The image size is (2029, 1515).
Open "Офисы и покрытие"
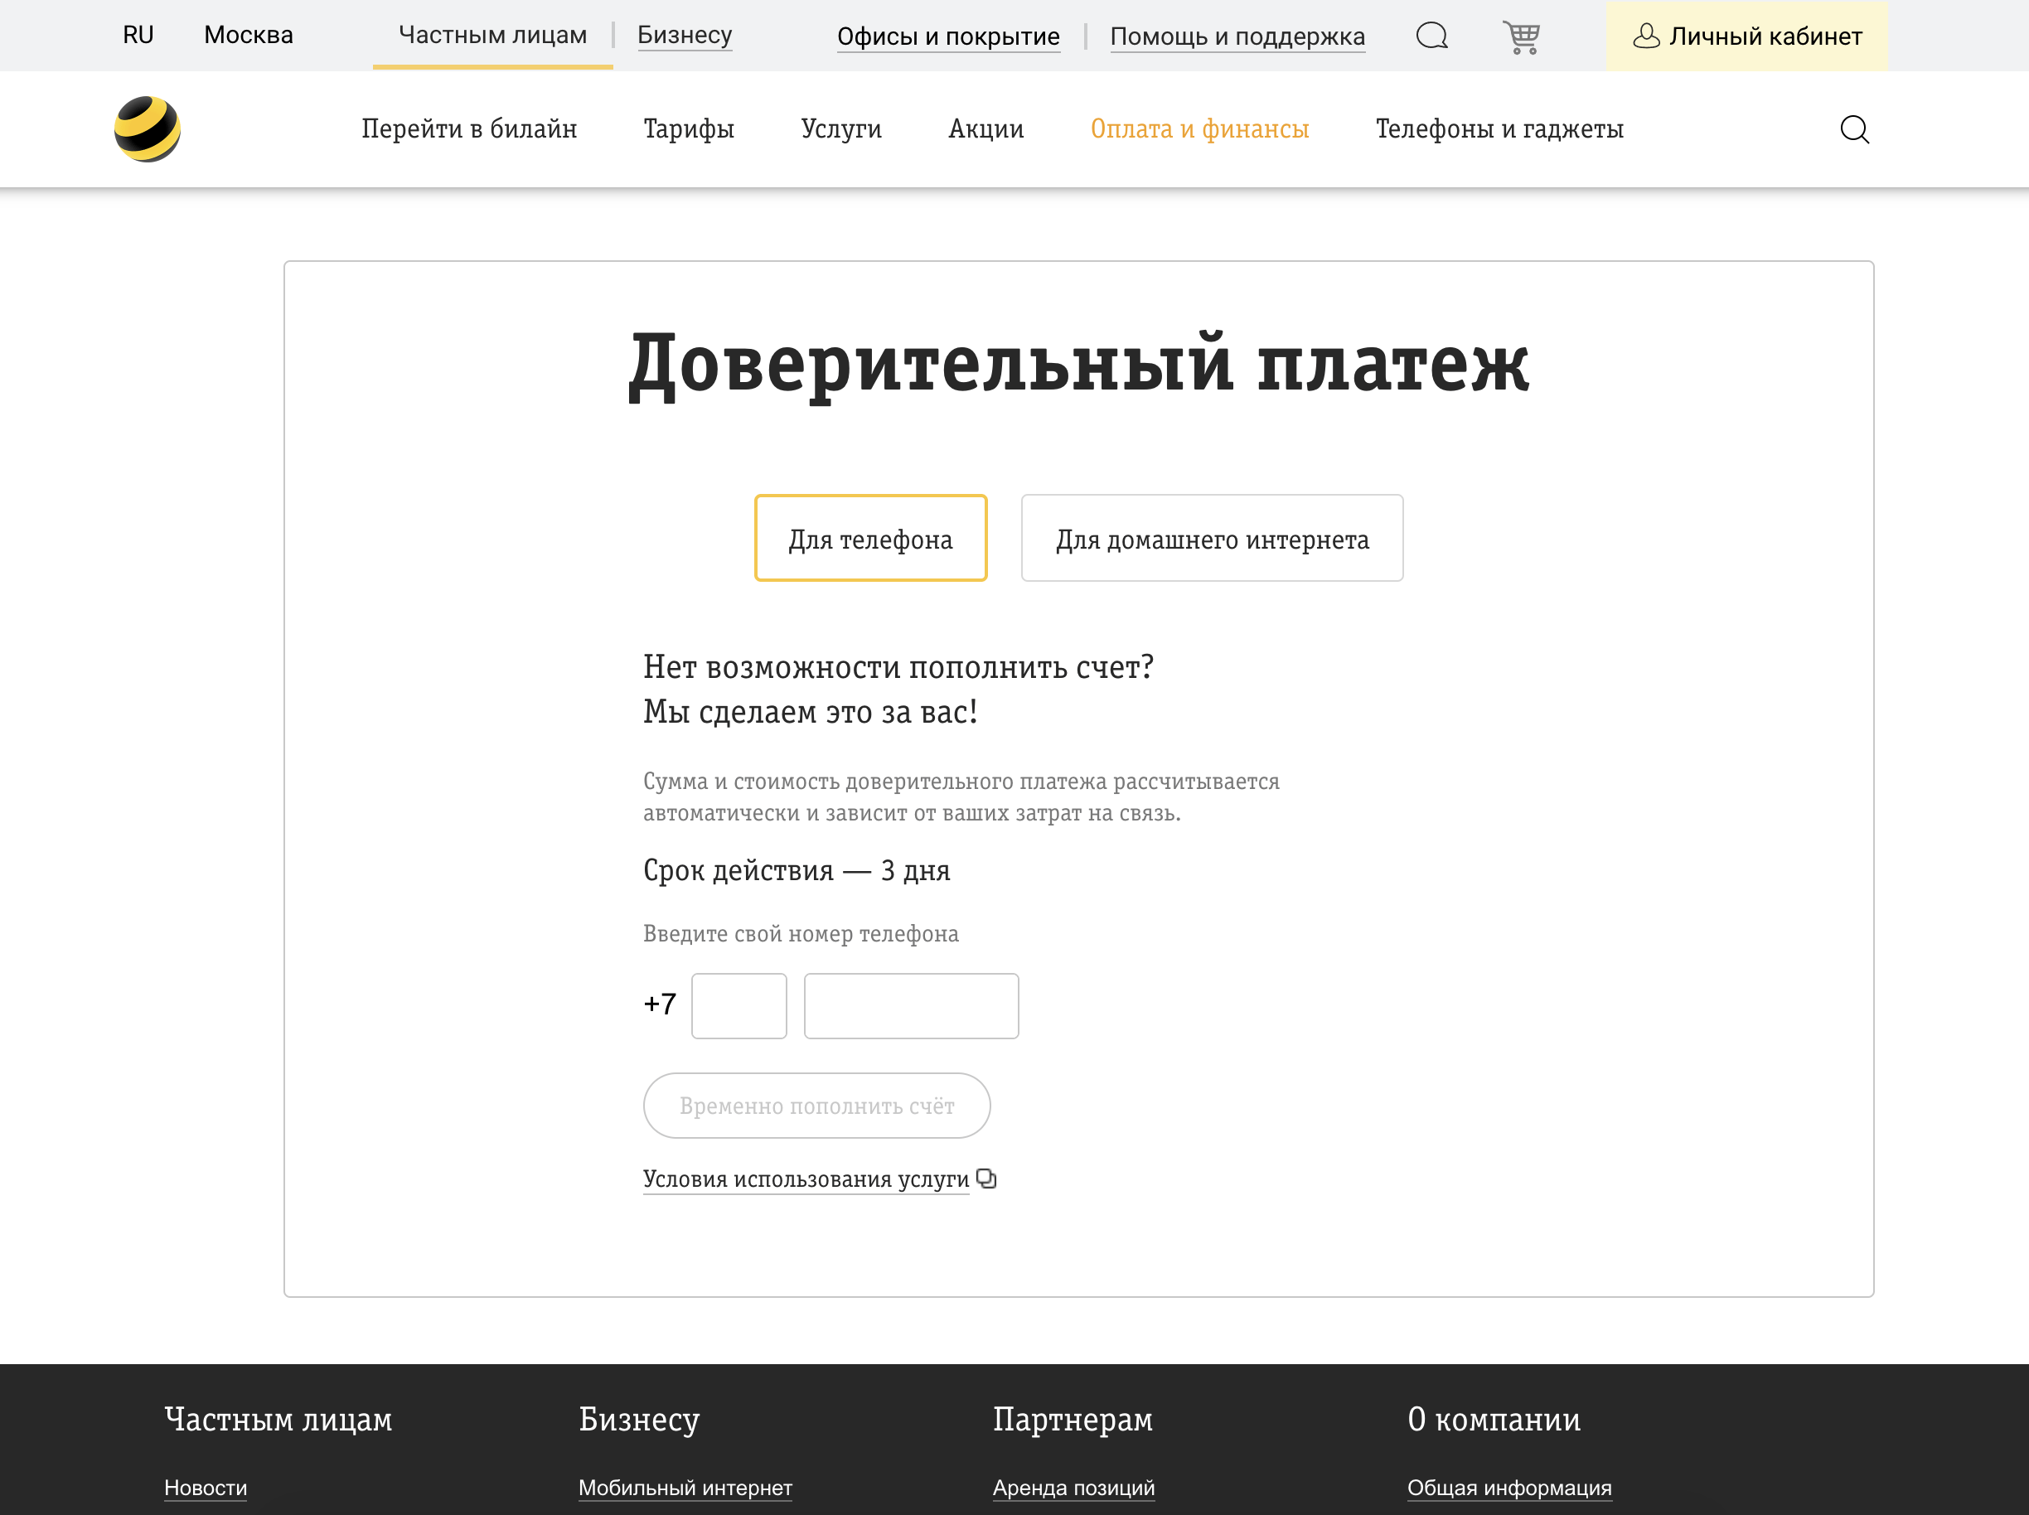[x=947, y=36]
